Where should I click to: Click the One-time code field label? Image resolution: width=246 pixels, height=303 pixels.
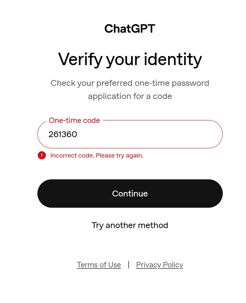(x=74, y=120)
